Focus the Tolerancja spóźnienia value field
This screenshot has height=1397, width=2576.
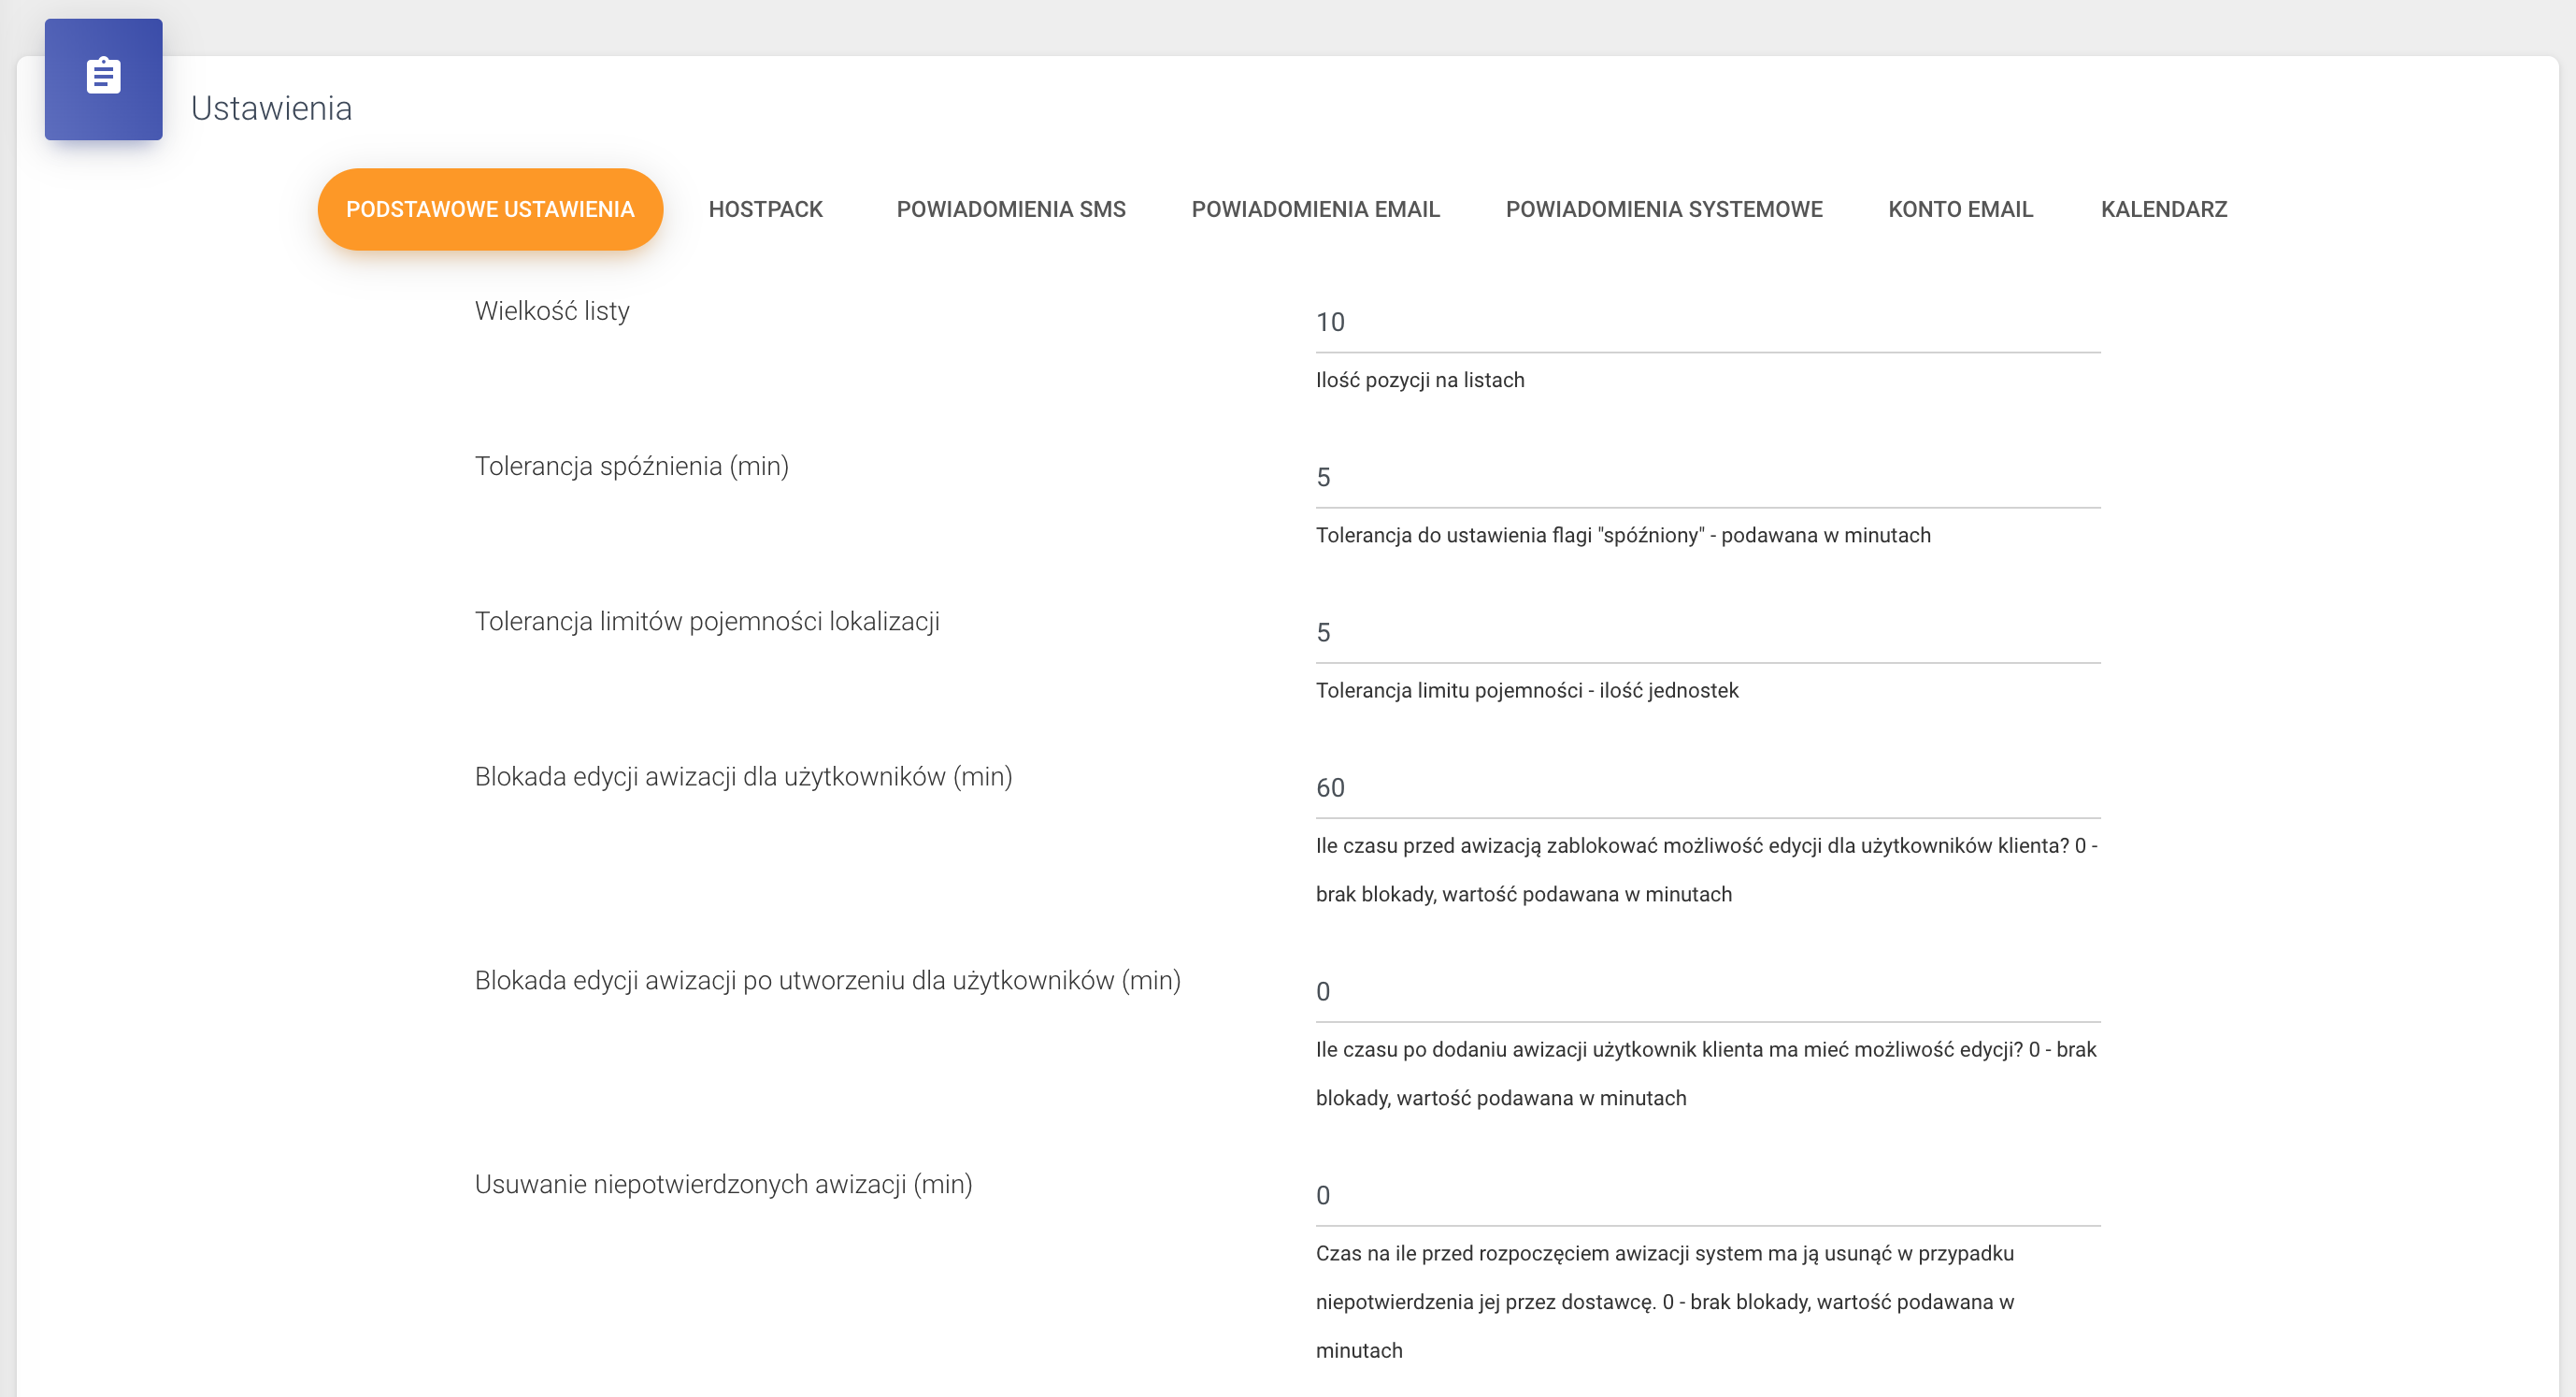click(1707, 477)
